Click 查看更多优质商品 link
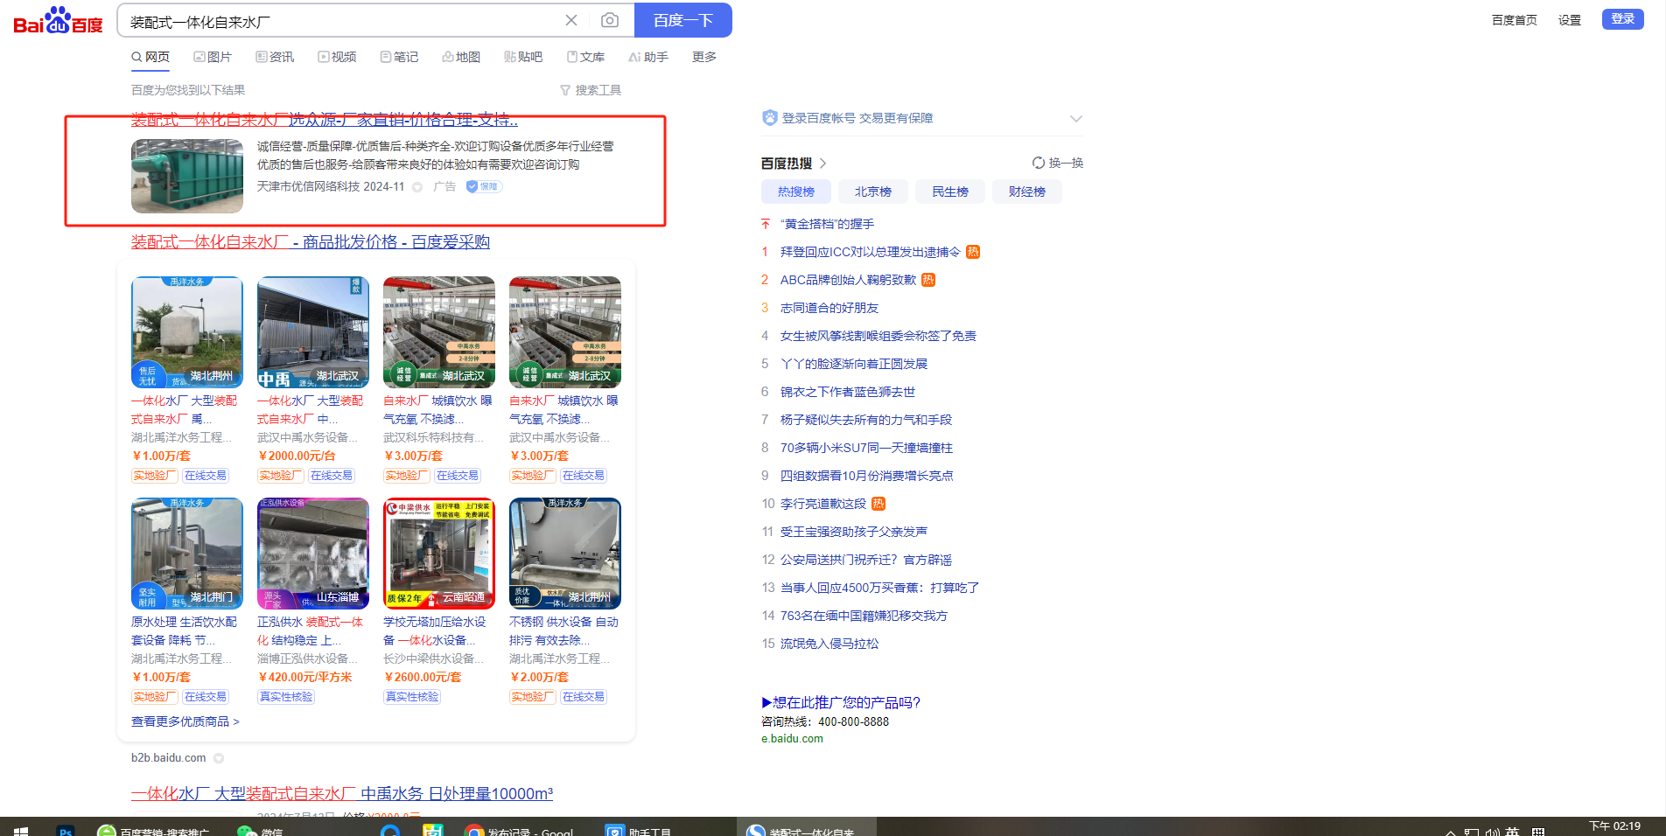This screenshot has width=1666, height=836. pos(185,721)
